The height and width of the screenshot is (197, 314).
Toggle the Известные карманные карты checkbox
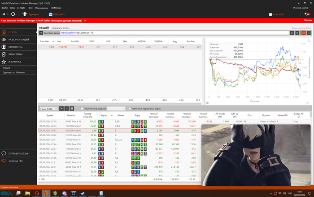point(130,109)
